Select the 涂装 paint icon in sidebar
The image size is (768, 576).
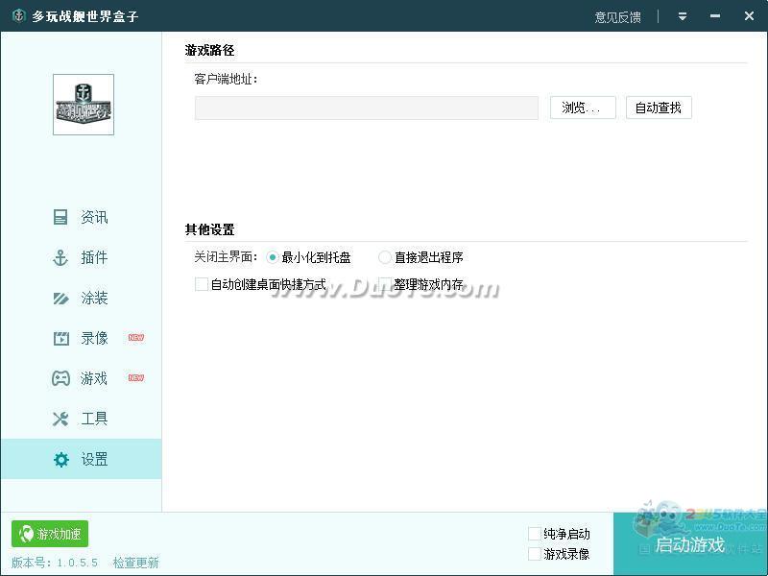pos(60,299)
